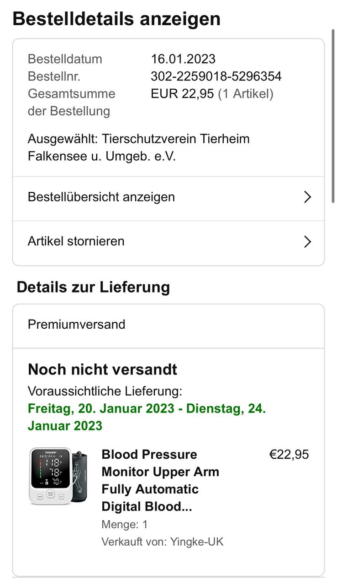This screenshot has width=337, height=586.
Task: Click the Menge: 1 quantity text
Action: point(125,525)
